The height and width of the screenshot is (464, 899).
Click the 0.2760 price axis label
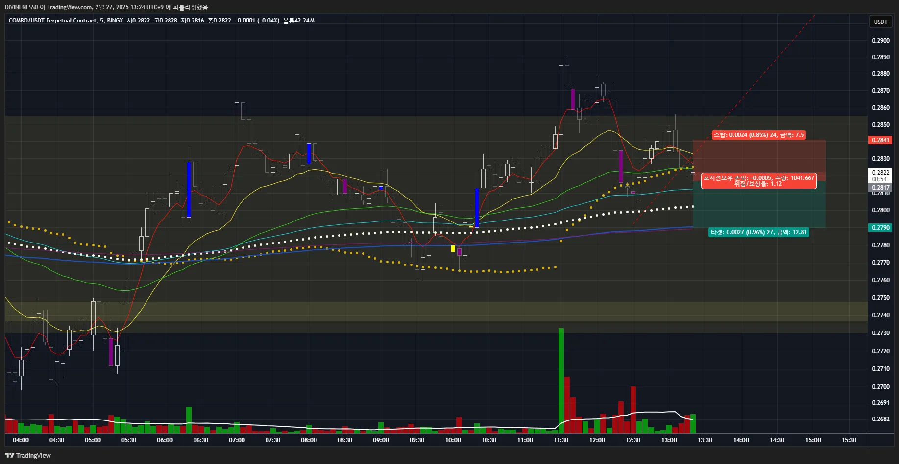[x=880, y=280]
